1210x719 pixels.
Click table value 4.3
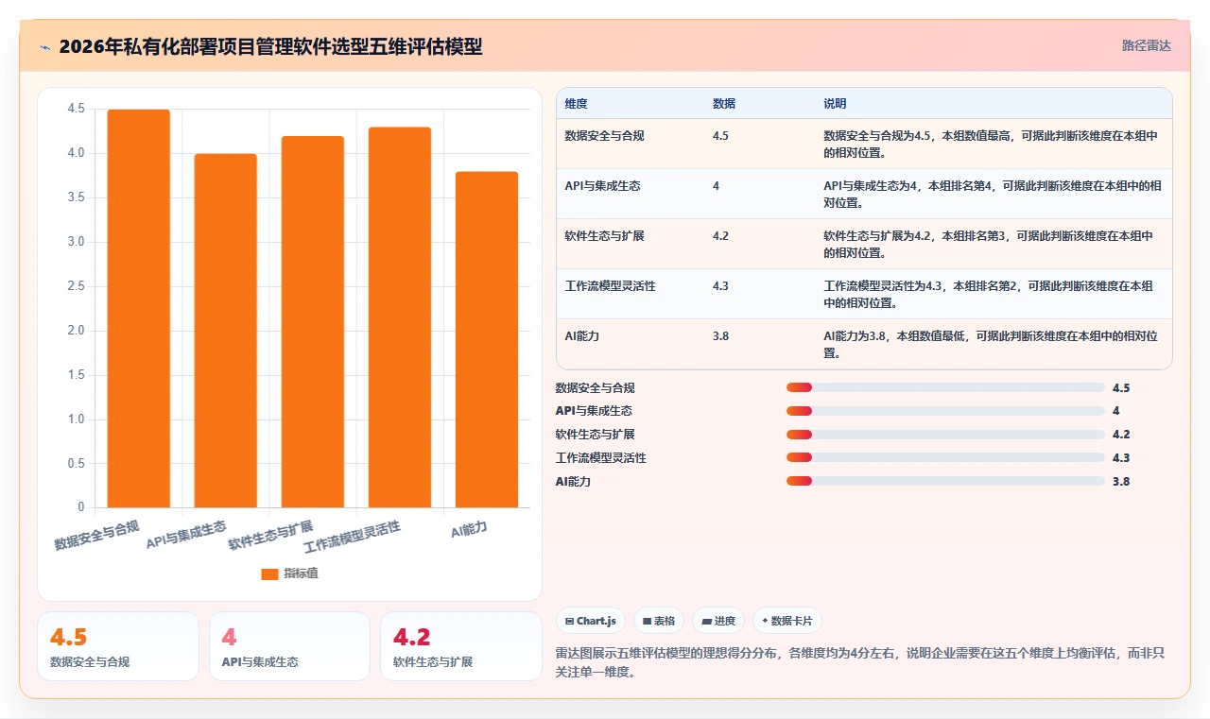click(x=720, y=286)
